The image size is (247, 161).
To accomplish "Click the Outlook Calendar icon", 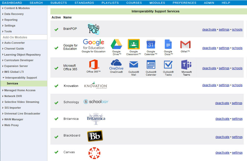I will (x=151, y=64).
